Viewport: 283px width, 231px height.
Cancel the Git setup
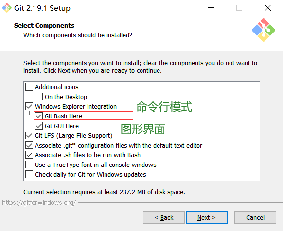[x=255, y=217]
